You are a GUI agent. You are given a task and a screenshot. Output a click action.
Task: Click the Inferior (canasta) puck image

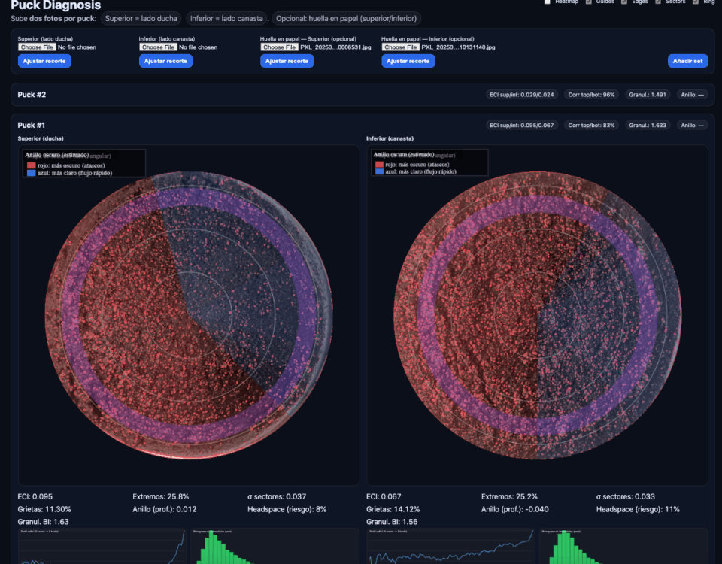point(537,315)
